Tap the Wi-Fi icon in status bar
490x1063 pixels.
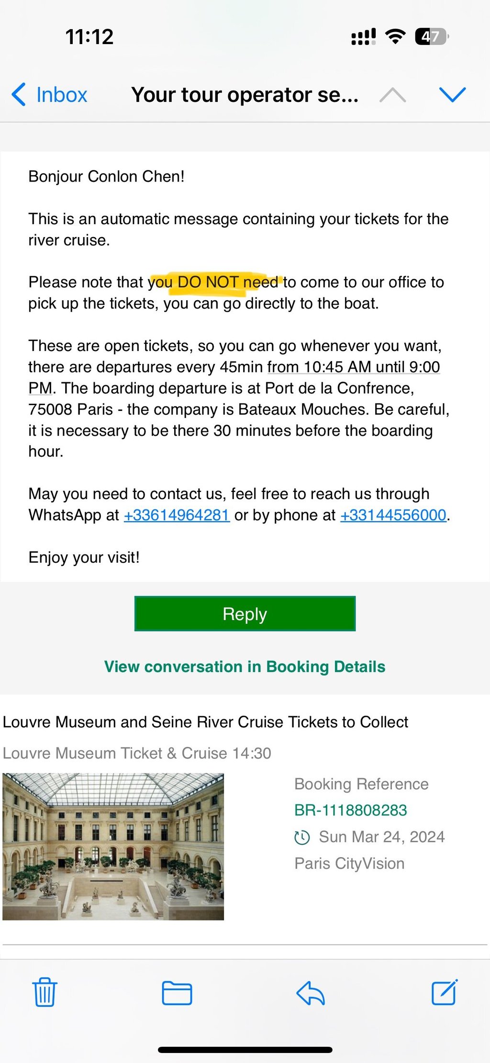395,36
